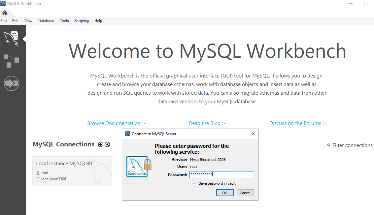Follow the Browse Documentation link
Image resolution: width=374 pixels, height=215 pixels.
click(x=116, y=123)
